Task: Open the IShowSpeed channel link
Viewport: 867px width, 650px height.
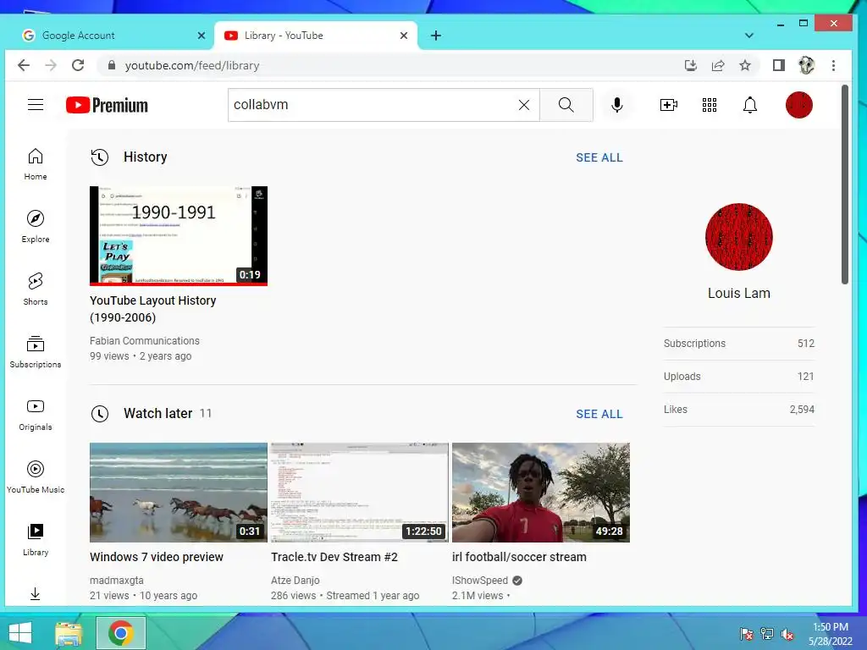Action: [x=480, y=581]
